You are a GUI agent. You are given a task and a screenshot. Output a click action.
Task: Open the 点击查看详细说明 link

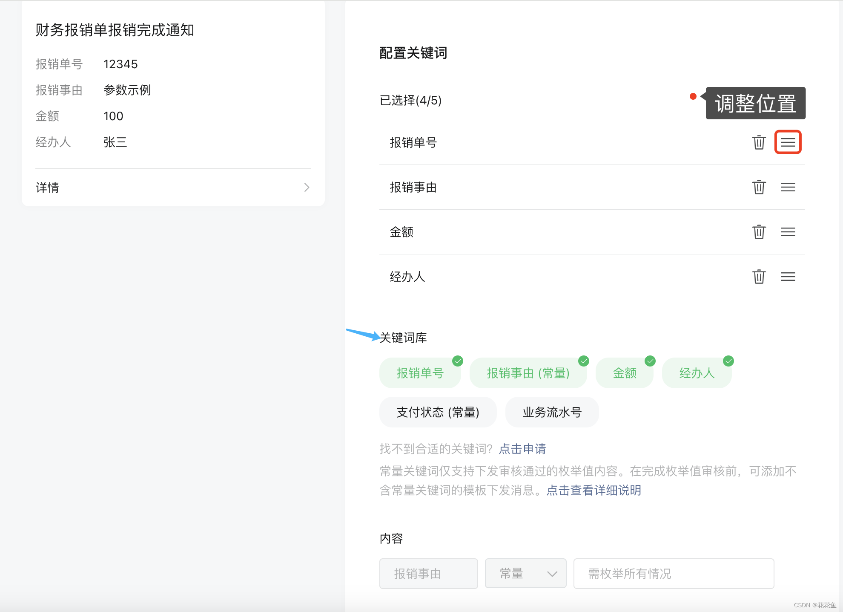point(594,490)
